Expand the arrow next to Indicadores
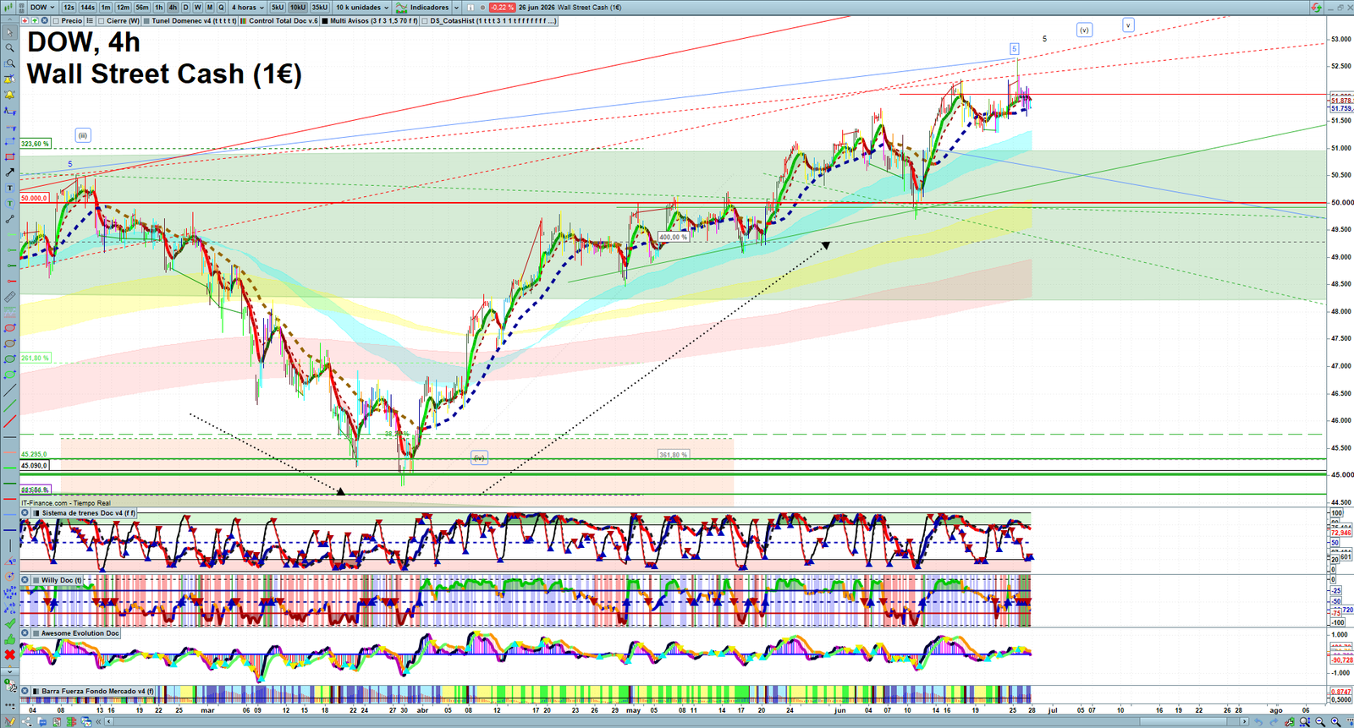The image size is (1354, 728). tap(456, 8)
